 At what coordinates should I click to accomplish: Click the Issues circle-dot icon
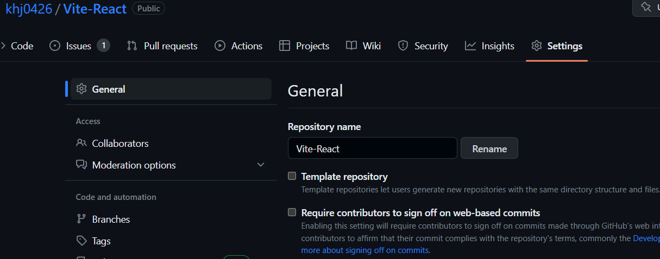pyautogui.click(x=55, y=46)
